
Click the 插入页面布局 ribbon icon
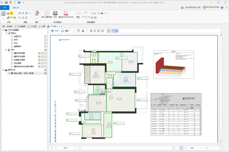47,13
